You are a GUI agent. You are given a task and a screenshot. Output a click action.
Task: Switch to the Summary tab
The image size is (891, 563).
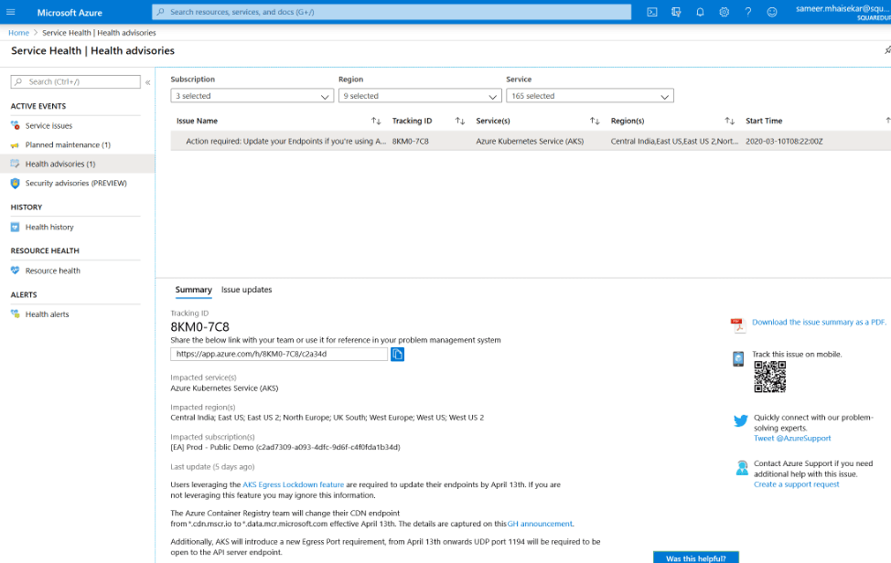(193, 290)
